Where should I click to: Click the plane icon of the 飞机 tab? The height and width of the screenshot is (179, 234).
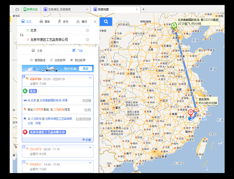[74, 50]
